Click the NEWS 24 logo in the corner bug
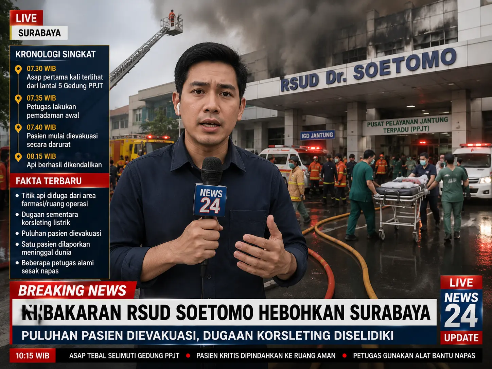 pyautogui.click(x=461, y=310)
